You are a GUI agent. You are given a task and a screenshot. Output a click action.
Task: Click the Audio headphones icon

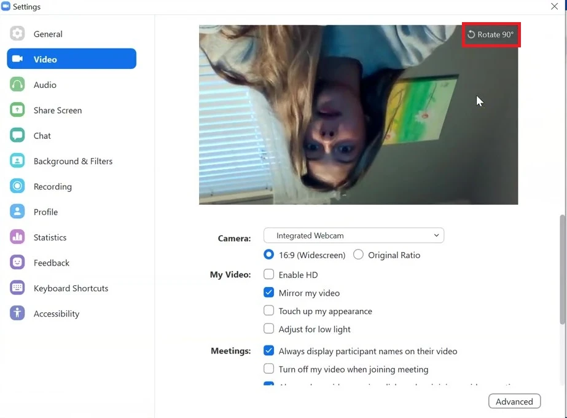tap(17, 85)
